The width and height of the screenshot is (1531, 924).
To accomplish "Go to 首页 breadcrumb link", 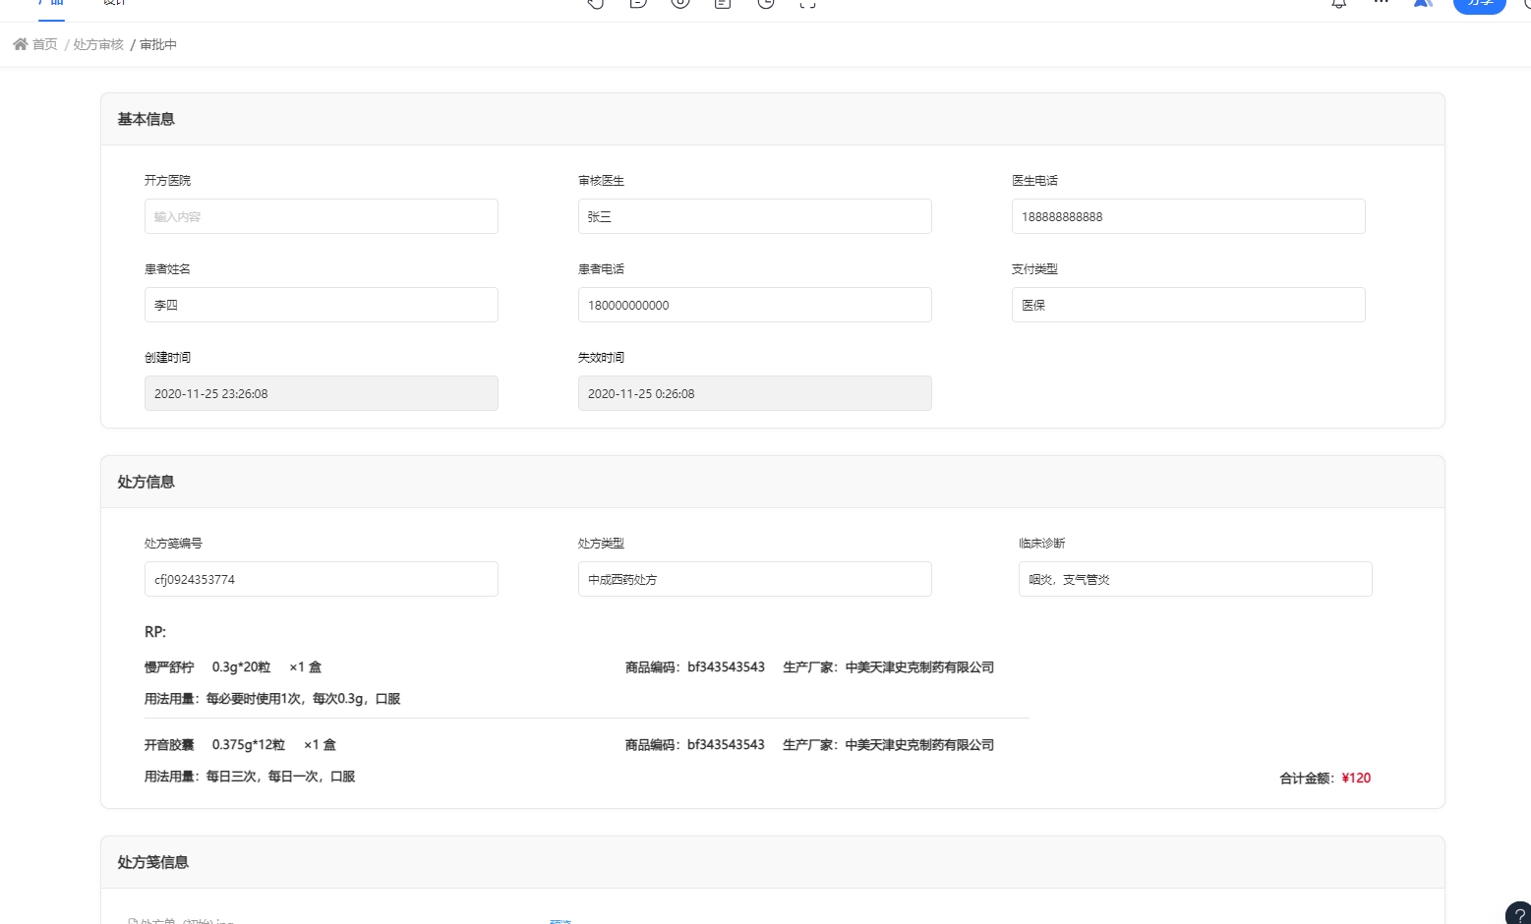I will coord(45,44).
